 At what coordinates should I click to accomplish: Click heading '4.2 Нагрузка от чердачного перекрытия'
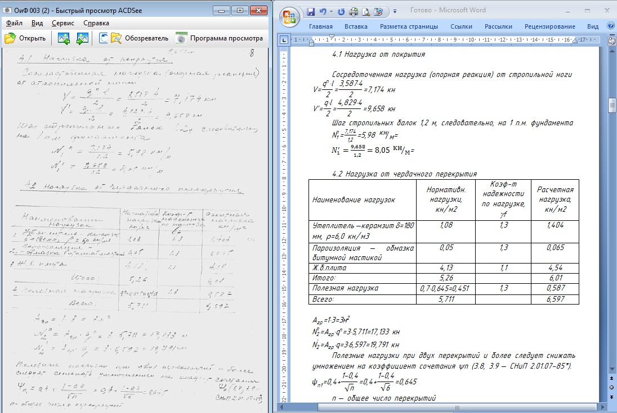405,174
